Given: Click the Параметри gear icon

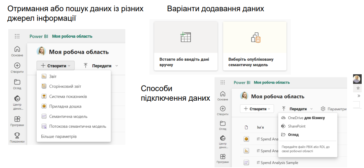Looking at the screenshot, I should coord(323,109).
